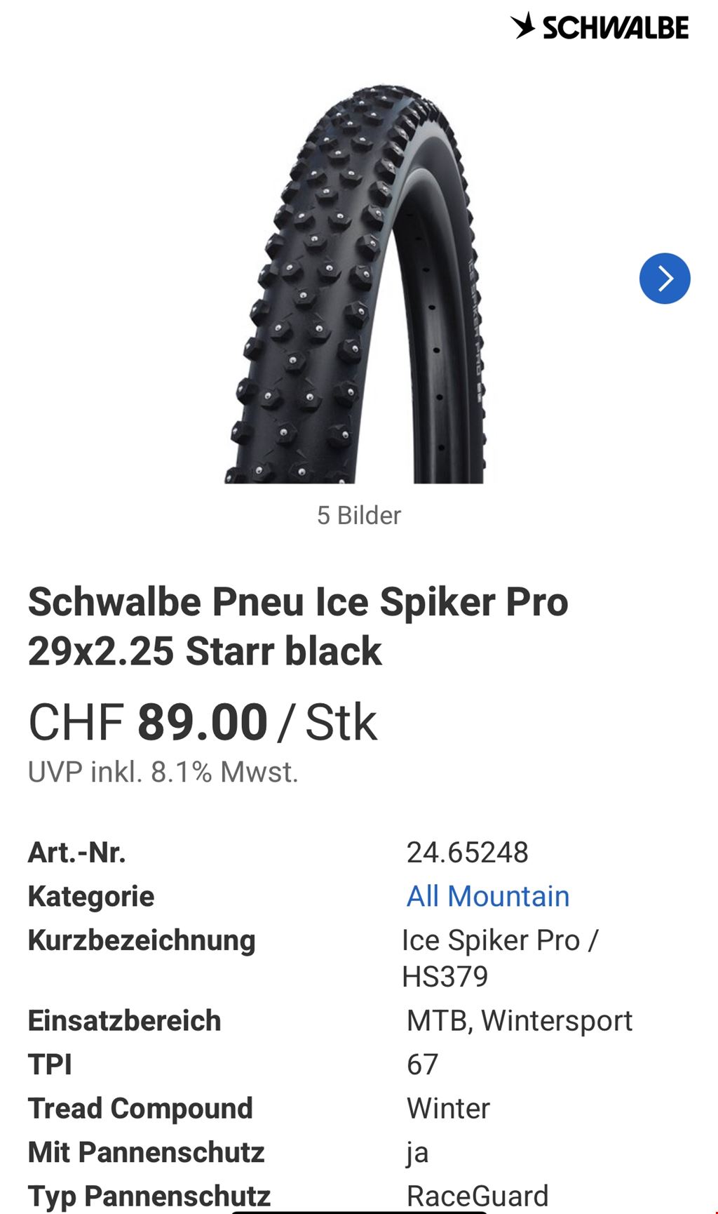Click the Schwalbe brand logo

(600, 27)
